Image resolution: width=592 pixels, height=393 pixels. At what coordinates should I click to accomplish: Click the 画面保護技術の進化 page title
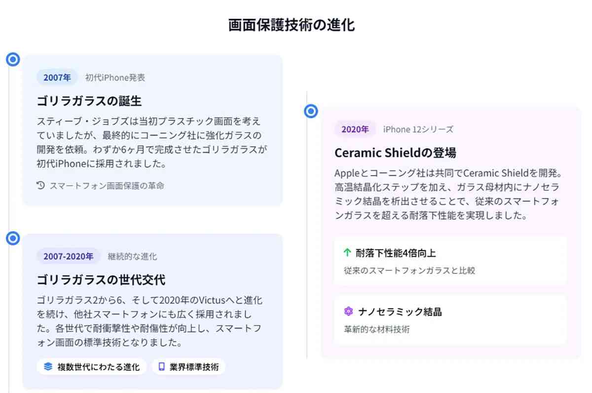(x=292, y=25)
